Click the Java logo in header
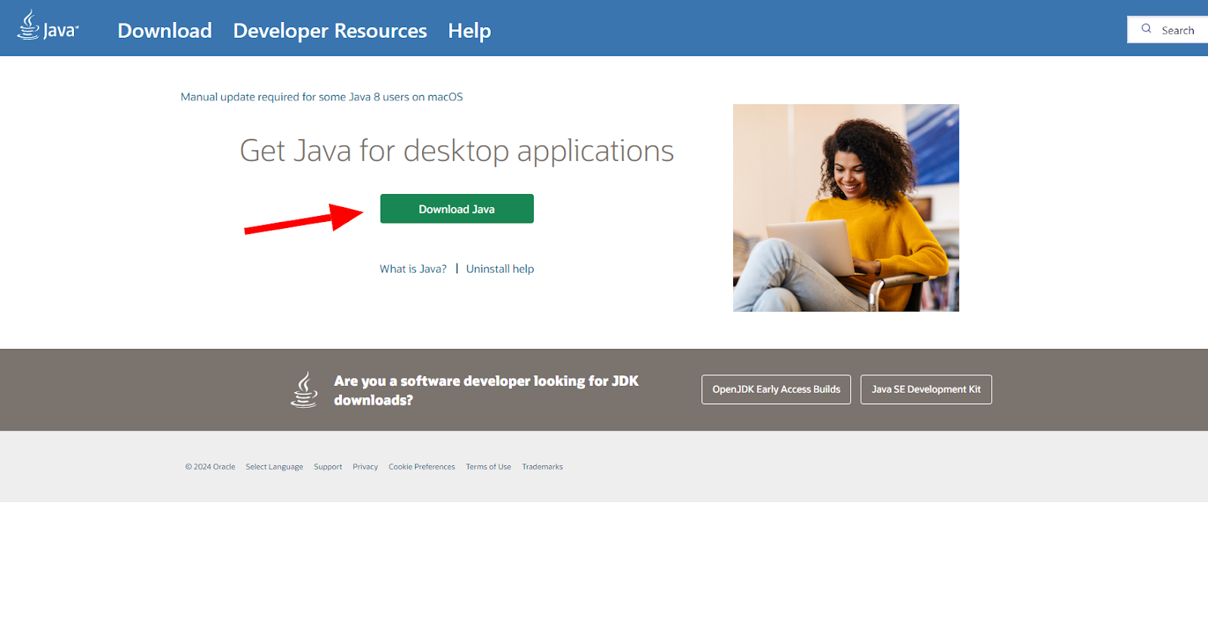 [48, 26]
